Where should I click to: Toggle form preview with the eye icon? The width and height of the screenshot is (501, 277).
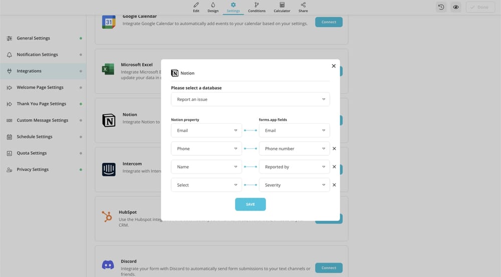coord(456,7)
